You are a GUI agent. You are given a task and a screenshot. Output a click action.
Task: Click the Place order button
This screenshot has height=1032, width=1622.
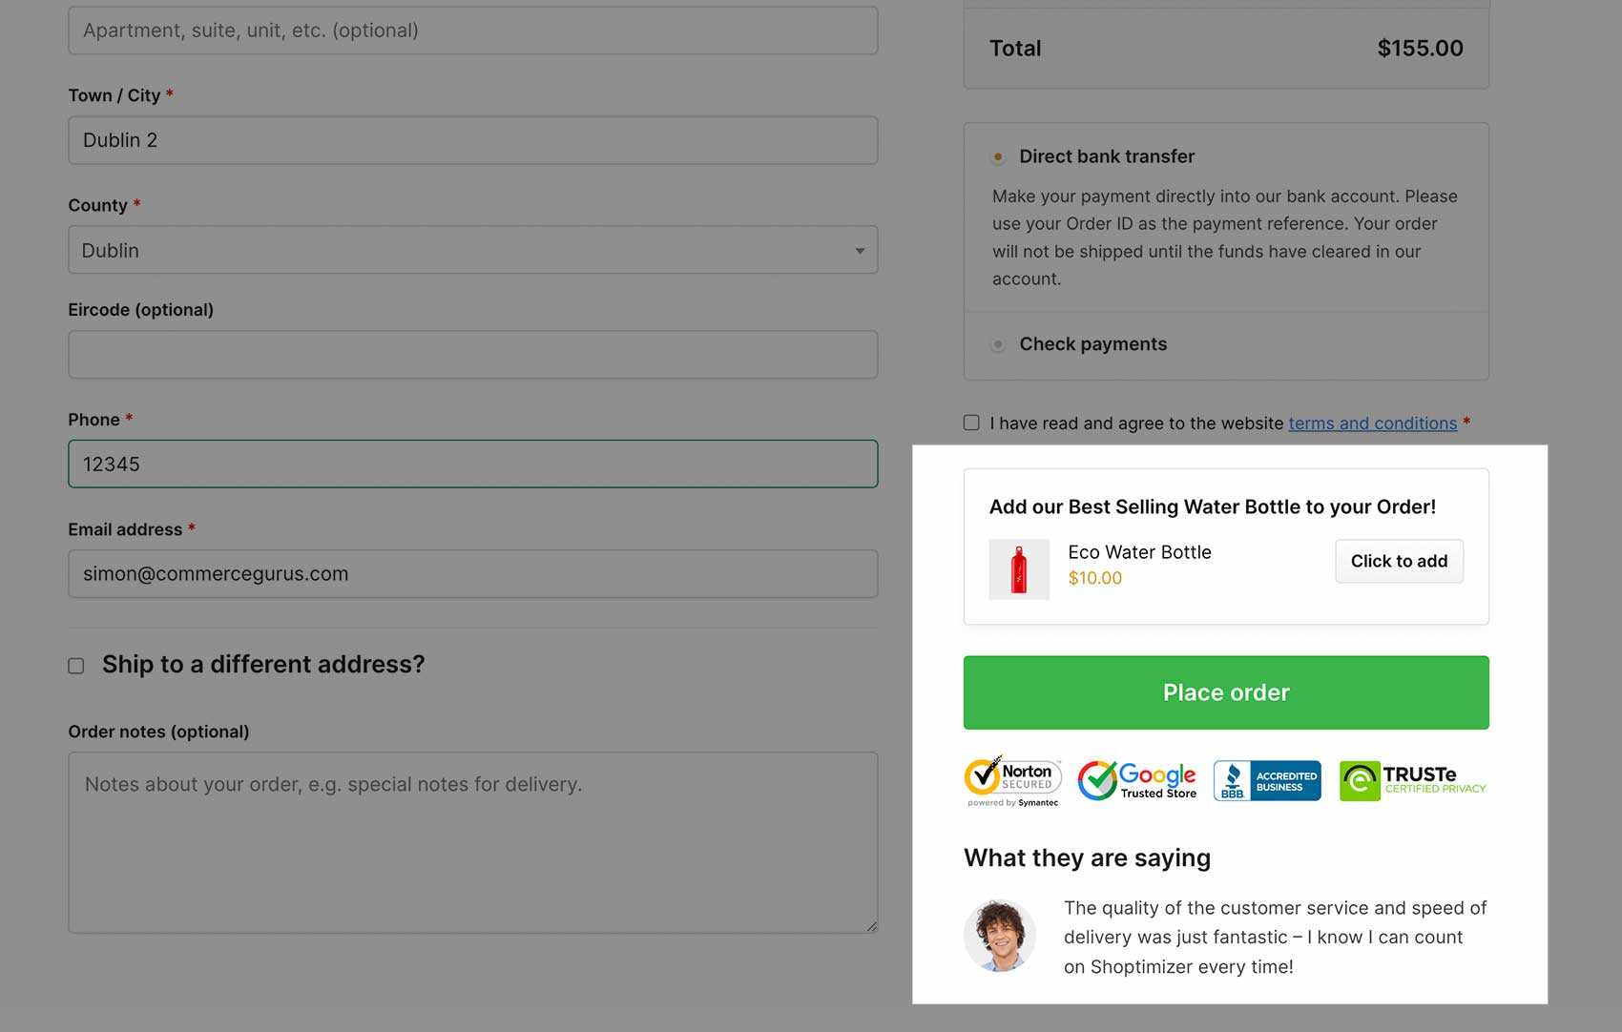[x=1226, y=692]
